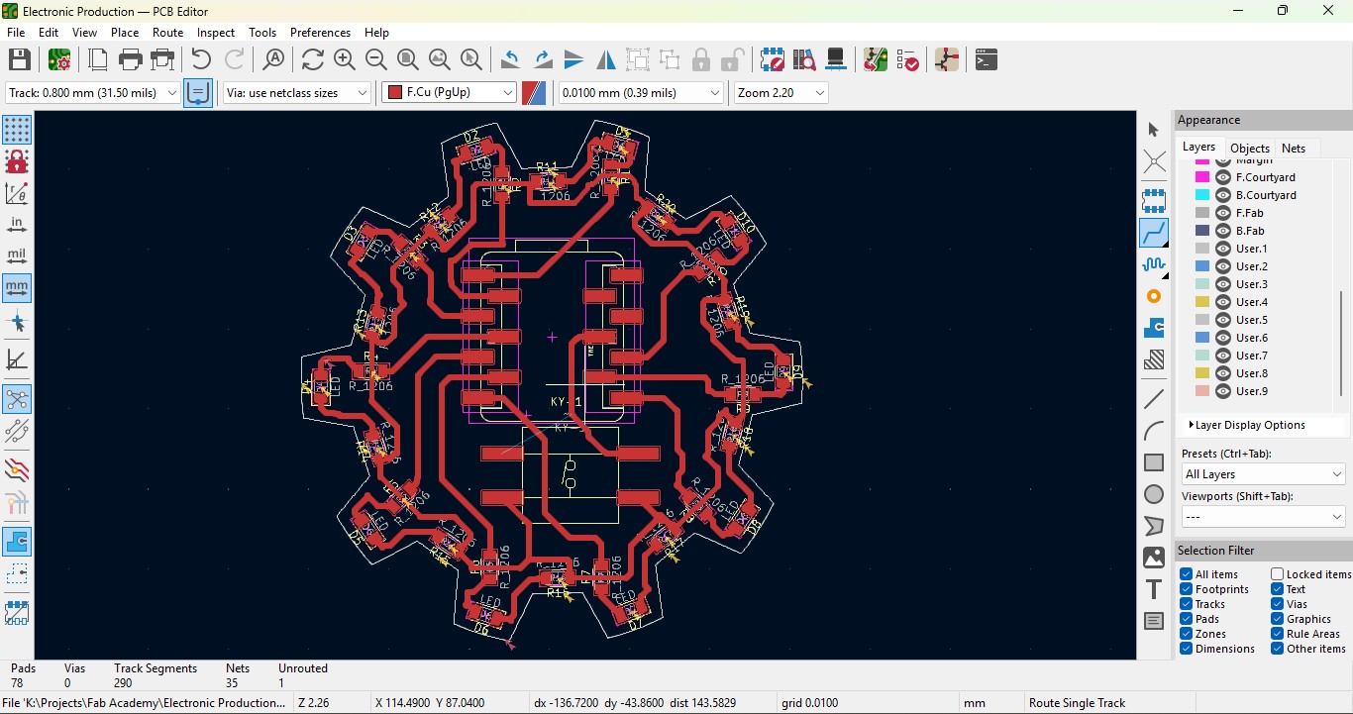The image size is (1353, 714).
Task: Toggle ratsnest display
Action: (17, 399)
